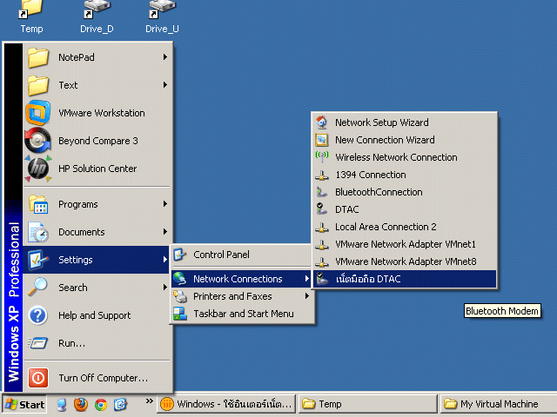Screen dimensions: 557x417
Task: Expand the Search submenu arrow
Action: [165, 287]
